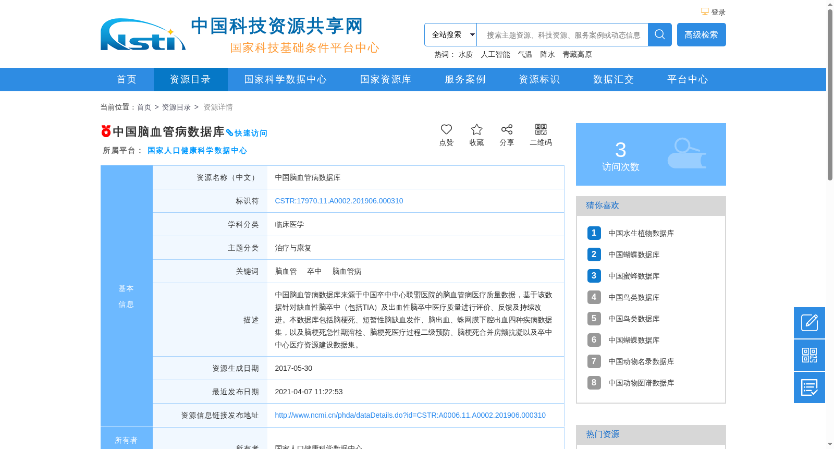Click the date value 2017-05-30
Image resolution: width=834 pixels, height=449 pixels.
point(293,368)
